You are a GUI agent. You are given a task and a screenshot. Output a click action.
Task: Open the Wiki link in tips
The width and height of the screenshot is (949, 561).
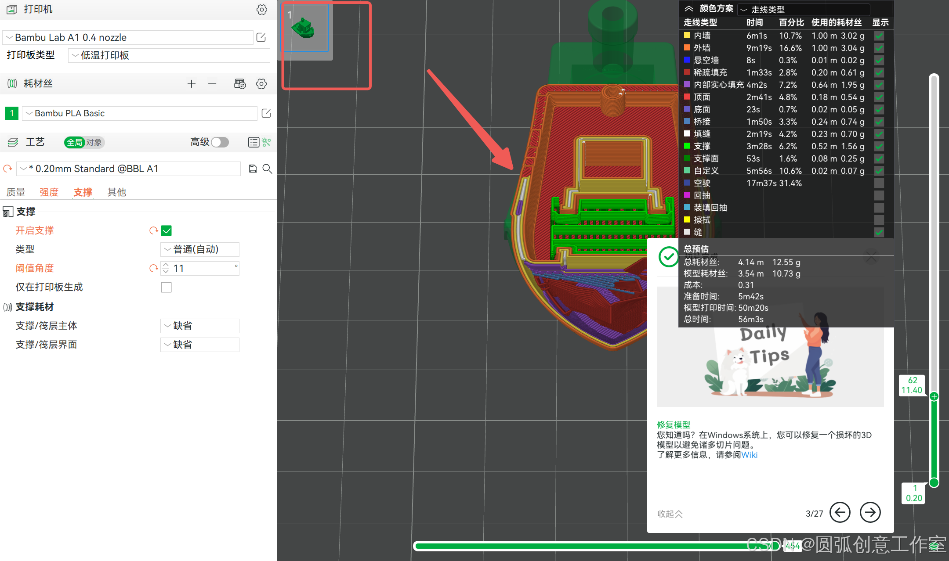[x=749, y=455]
